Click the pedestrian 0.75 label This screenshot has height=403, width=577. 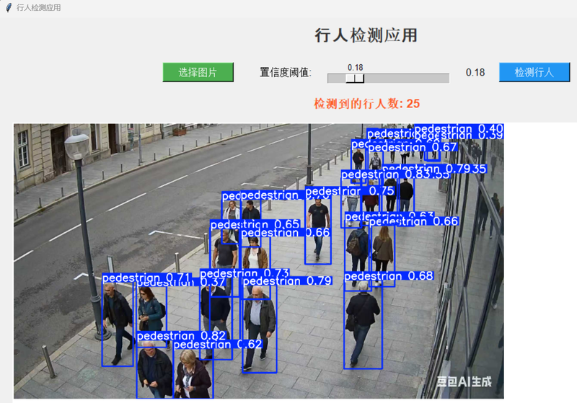coord(350,191)
